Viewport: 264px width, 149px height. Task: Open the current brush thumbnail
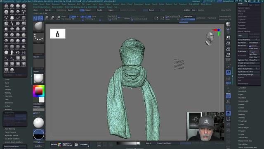click(x=38, y=26)
